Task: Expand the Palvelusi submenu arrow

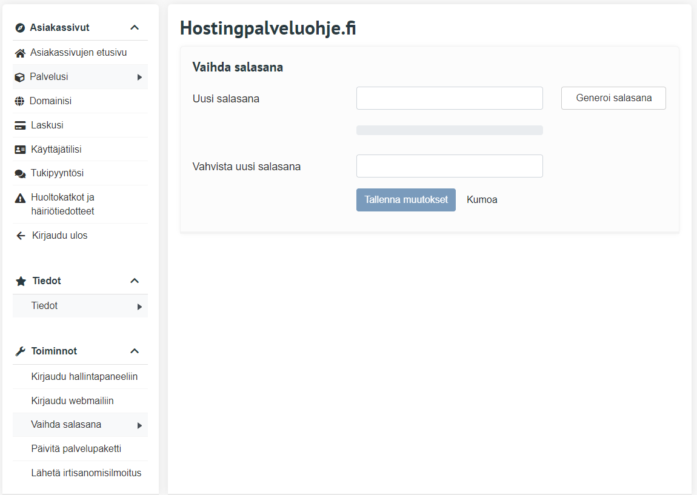Action: point(139,78)
